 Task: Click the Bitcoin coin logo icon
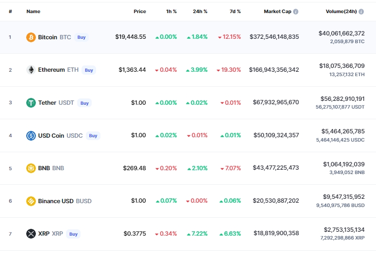31,37
